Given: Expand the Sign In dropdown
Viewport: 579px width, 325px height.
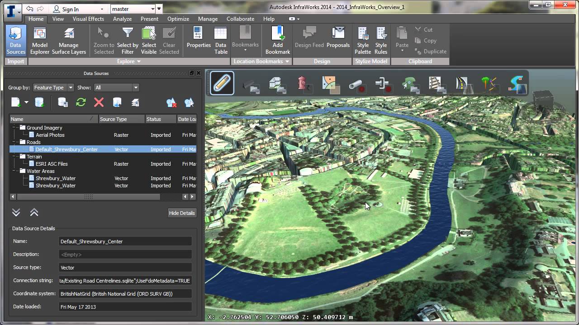Looking at the screenshot, I should 102,9.
